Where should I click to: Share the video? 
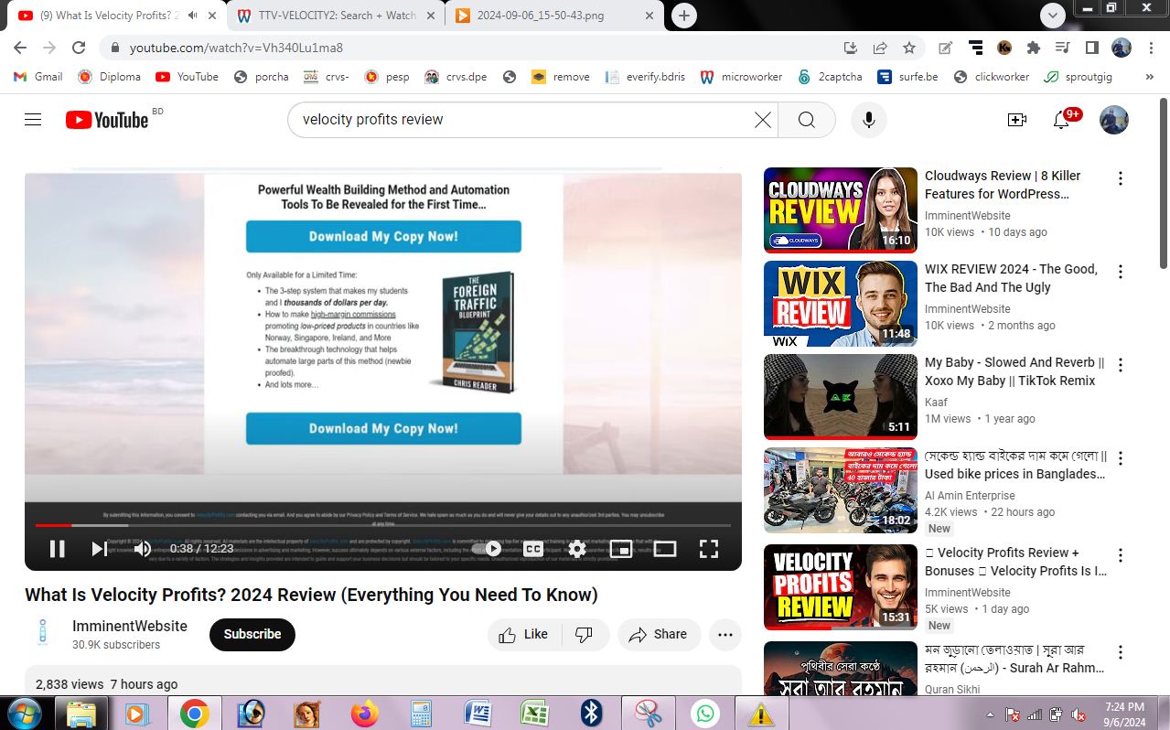click(659, 634)
